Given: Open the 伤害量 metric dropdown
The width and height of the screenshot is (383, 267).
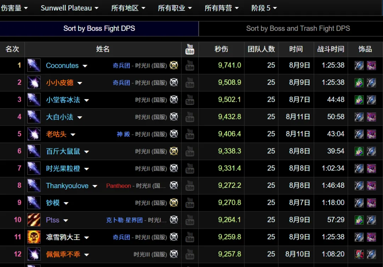Looking at the screenshot, I should pos(14,8).
